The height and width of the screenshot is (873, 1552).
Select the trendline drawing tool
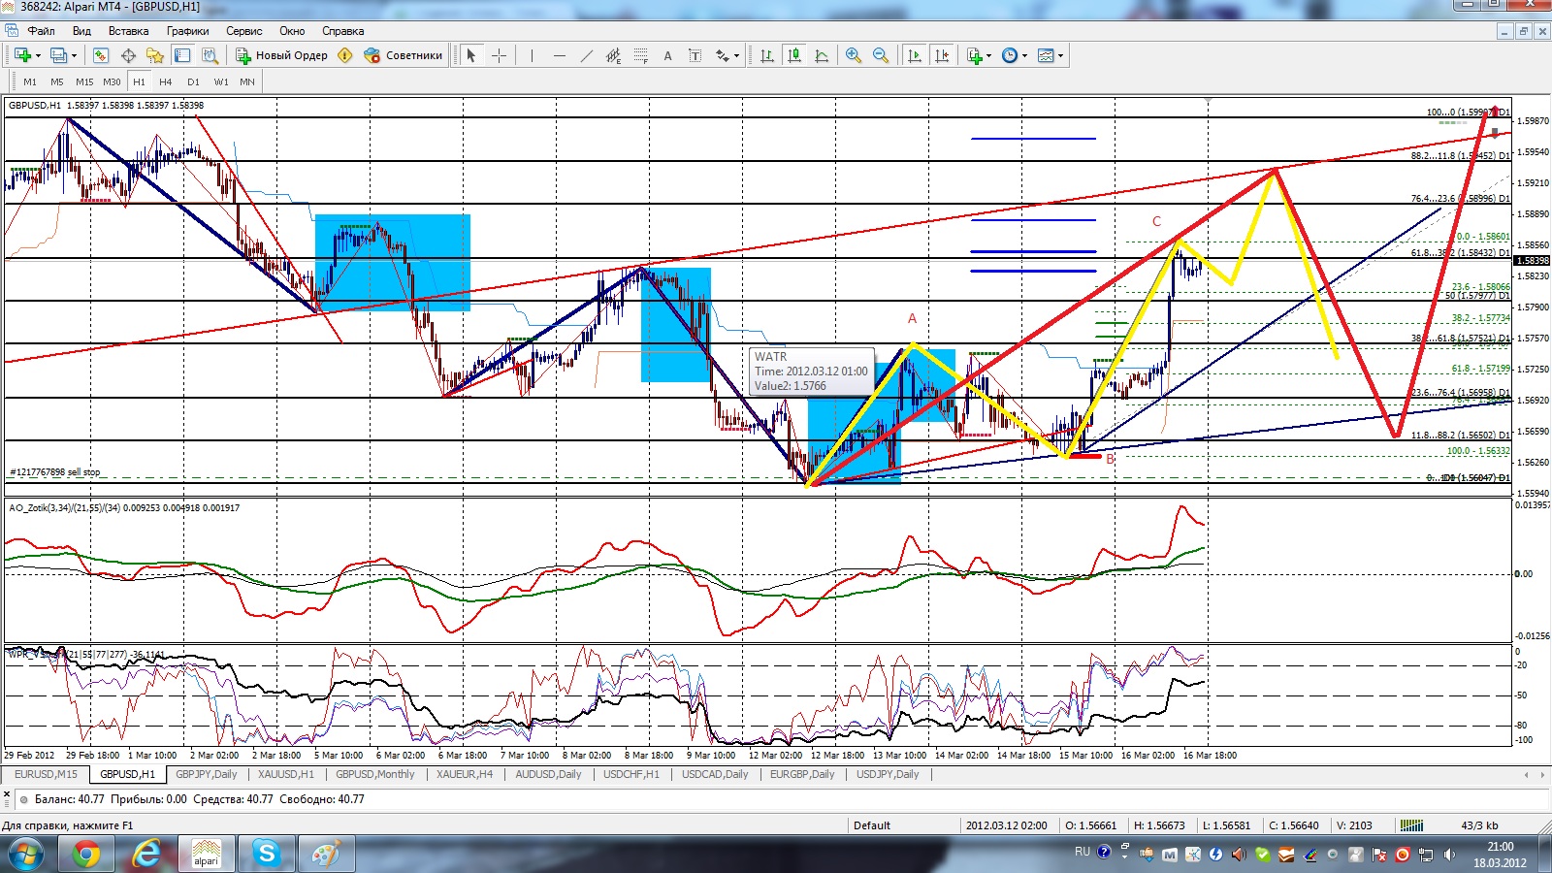586,55
